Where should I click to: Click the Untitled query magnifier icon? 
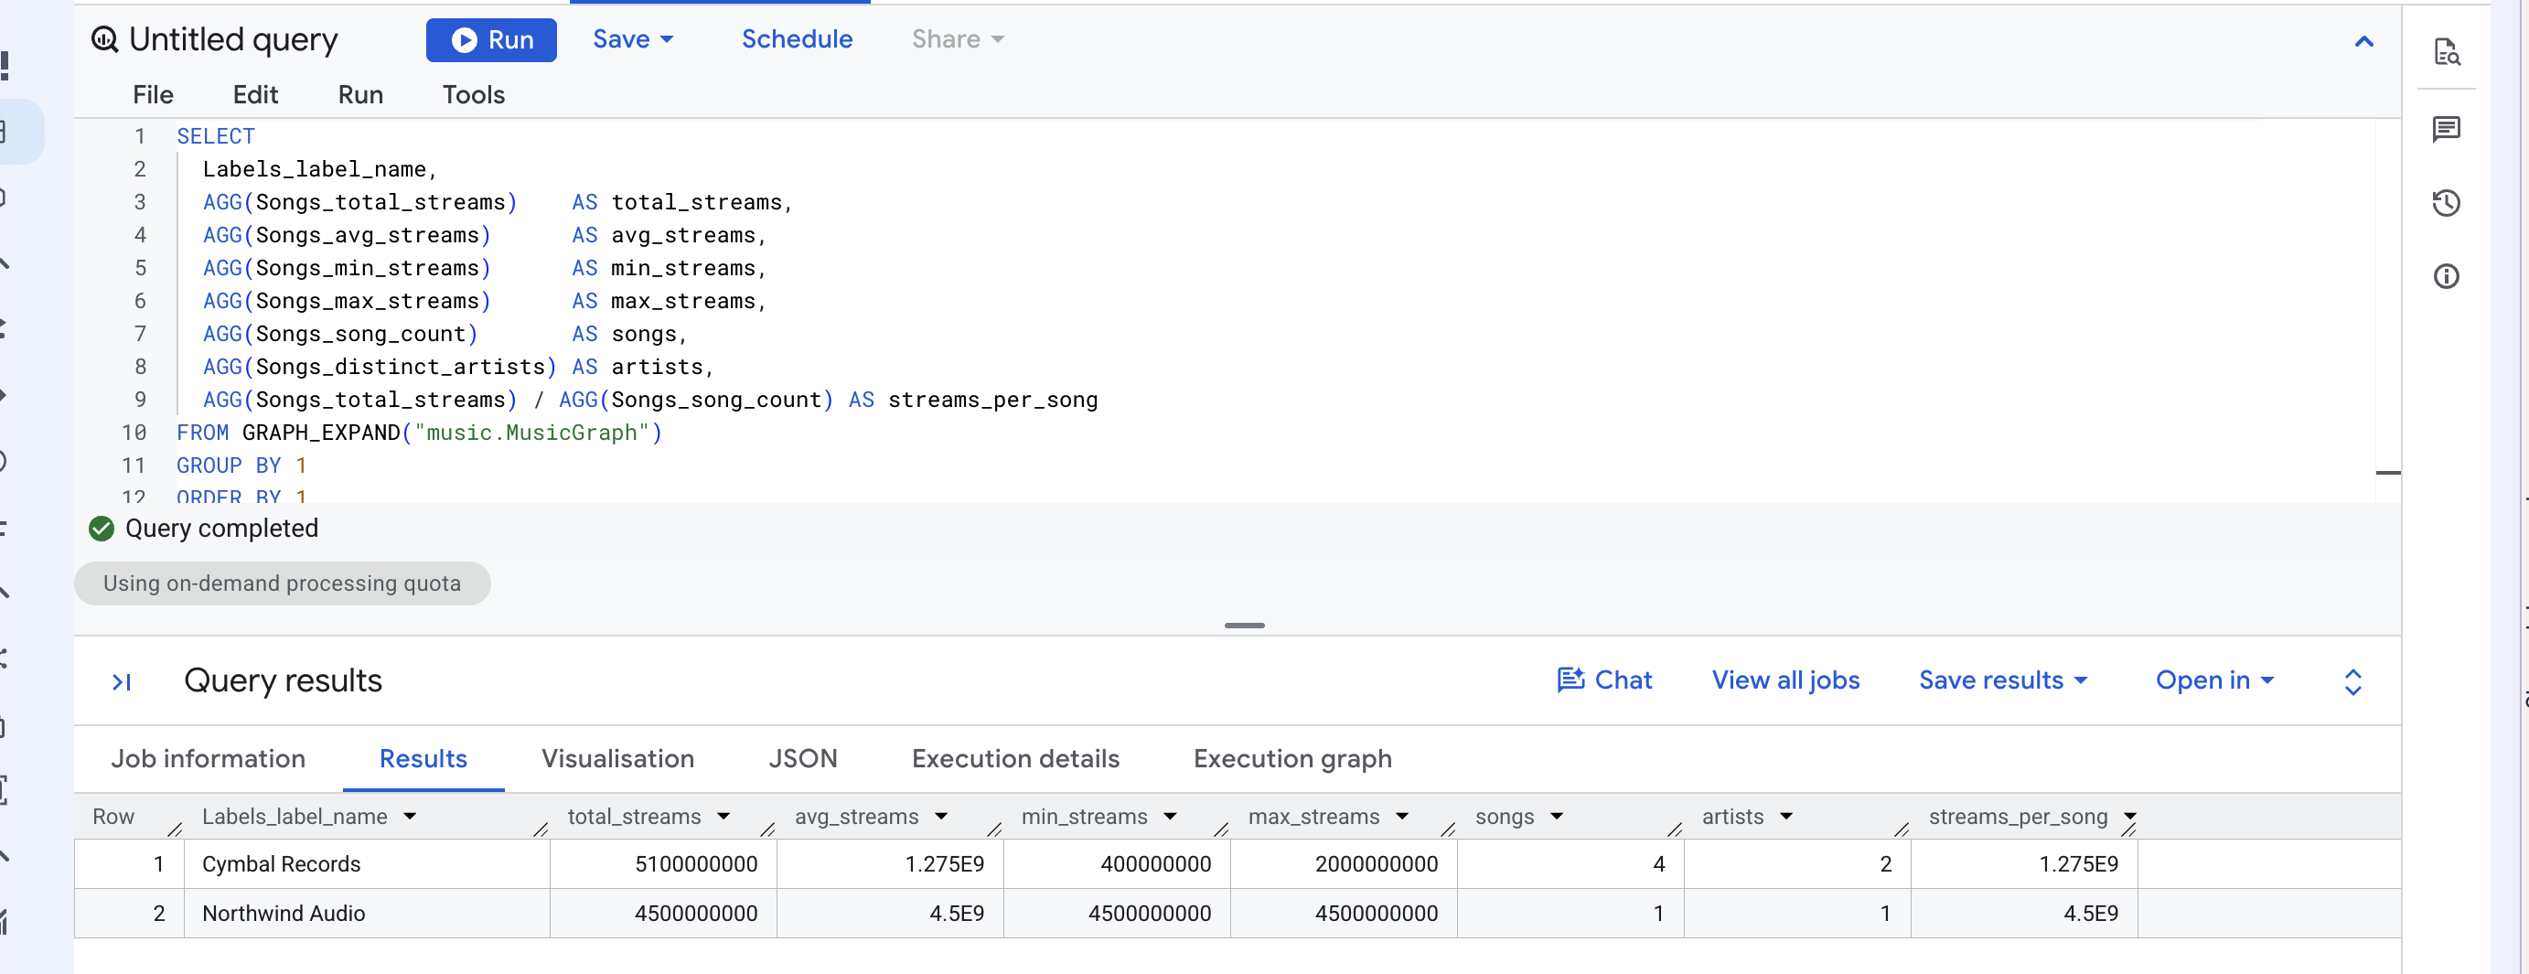click(x=105, y=39)
